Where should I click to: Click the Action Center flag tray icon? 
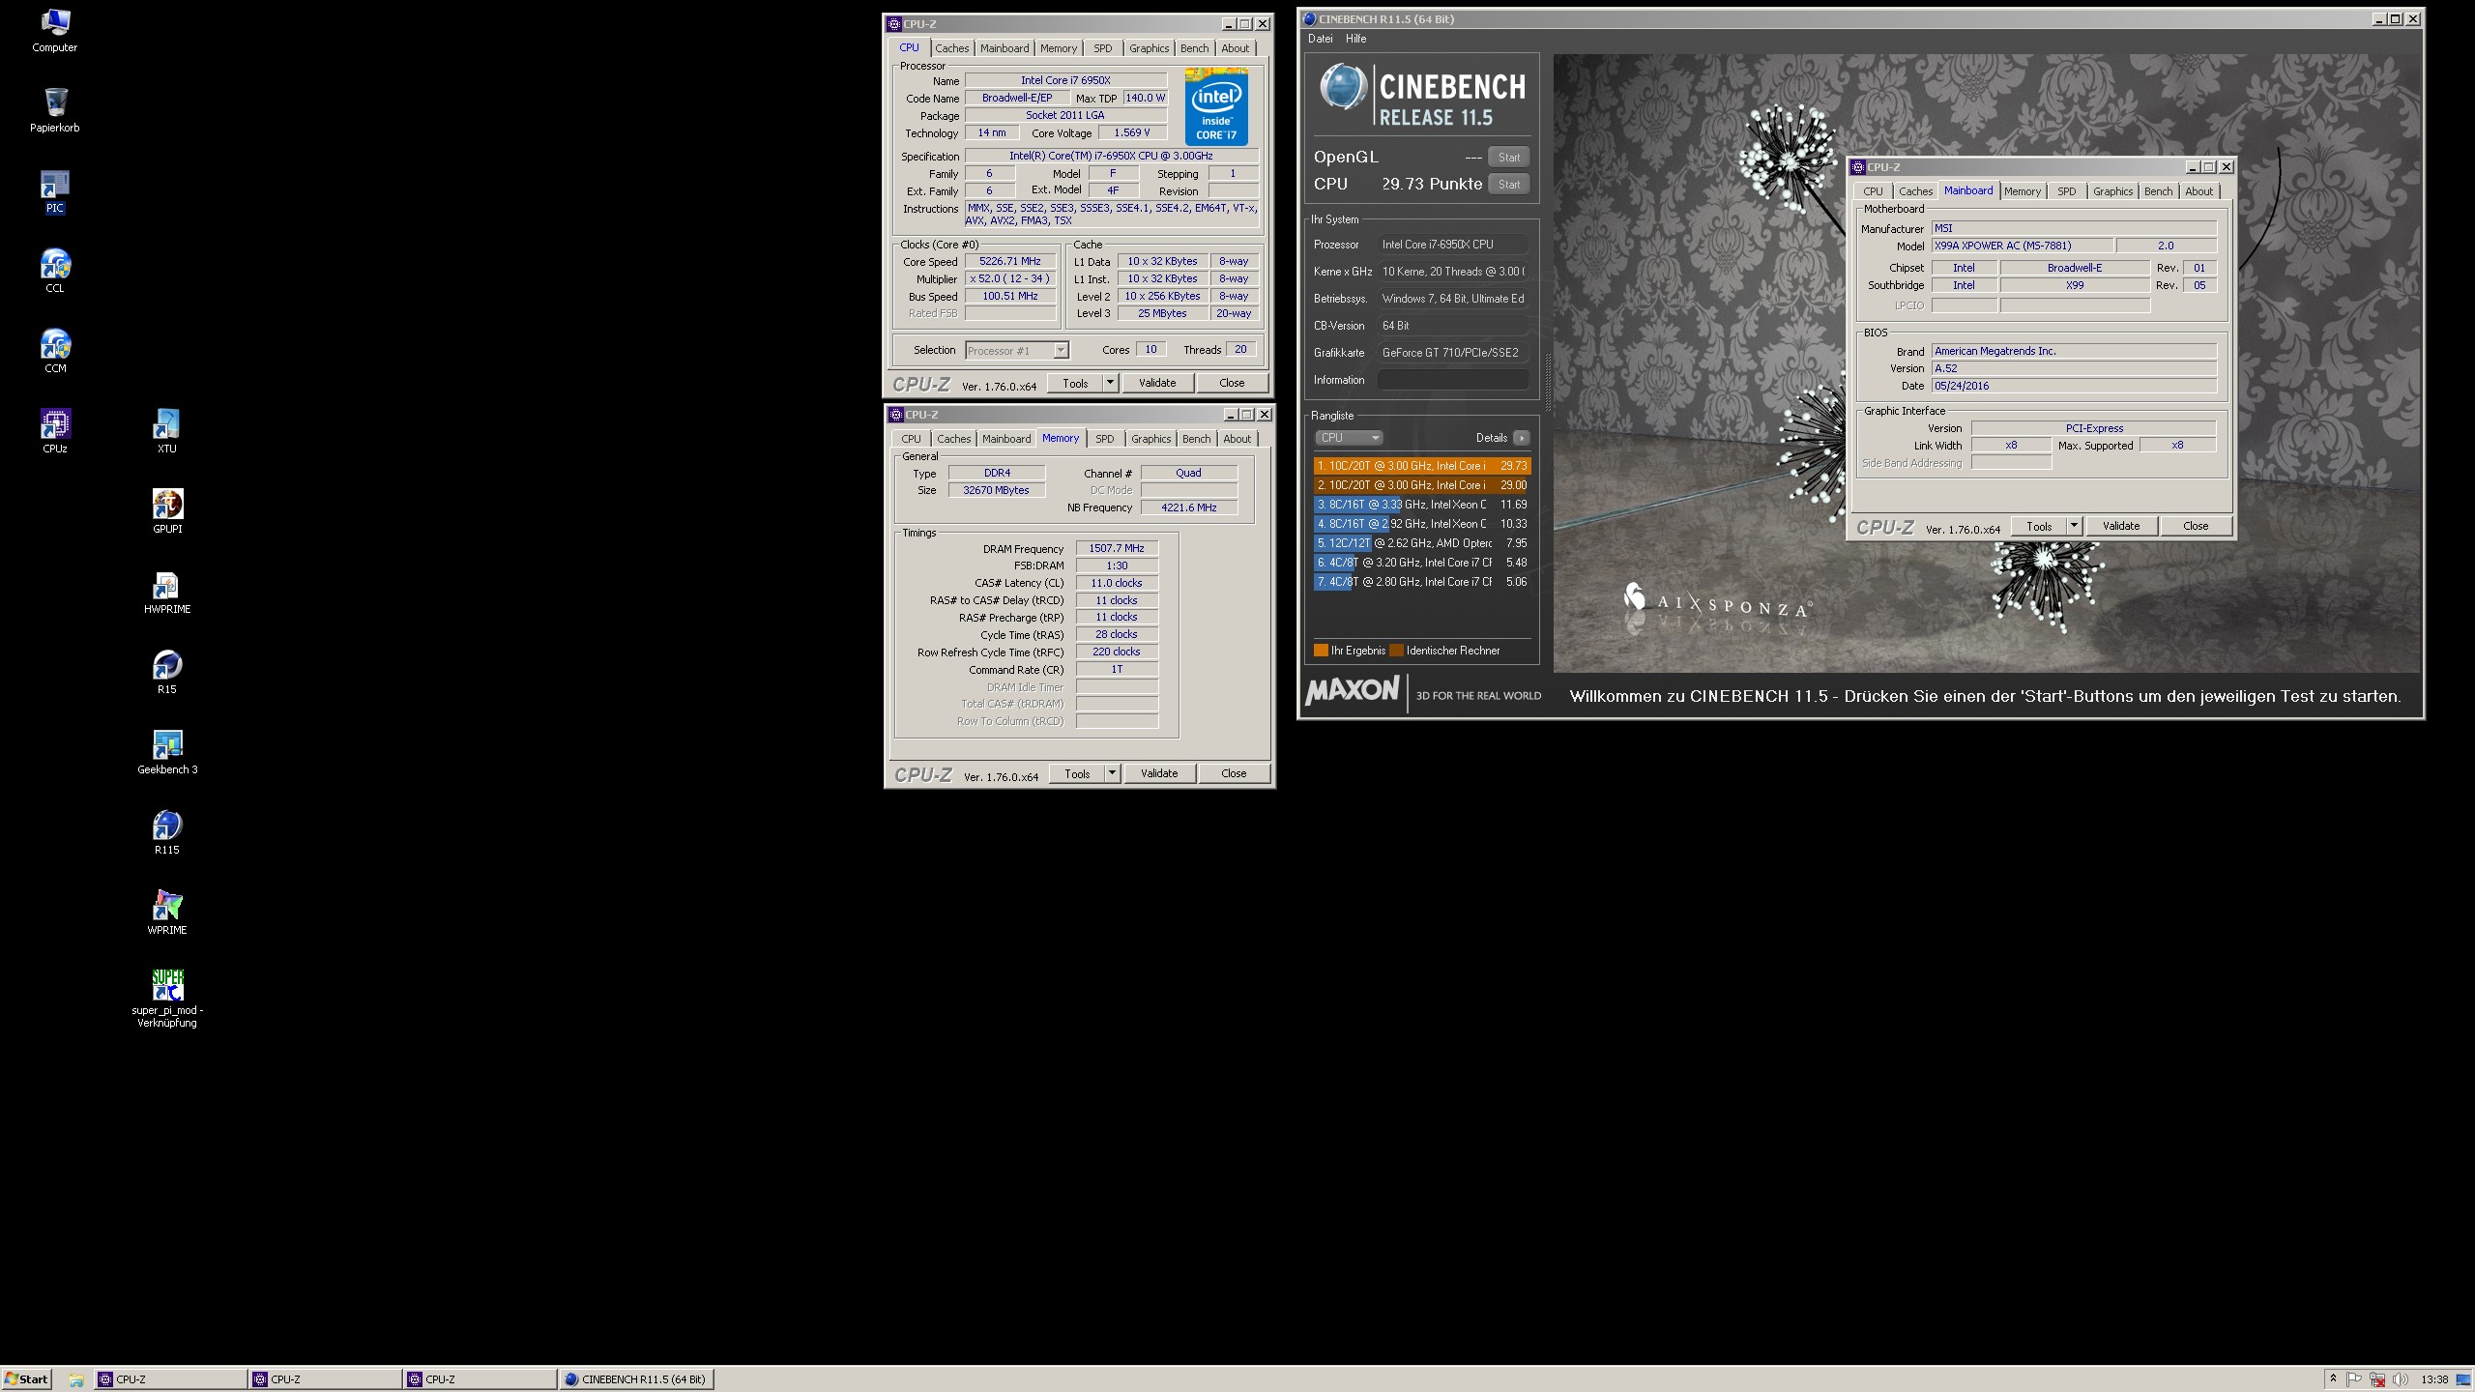pyautogui.click(x=2354, y=1379)
